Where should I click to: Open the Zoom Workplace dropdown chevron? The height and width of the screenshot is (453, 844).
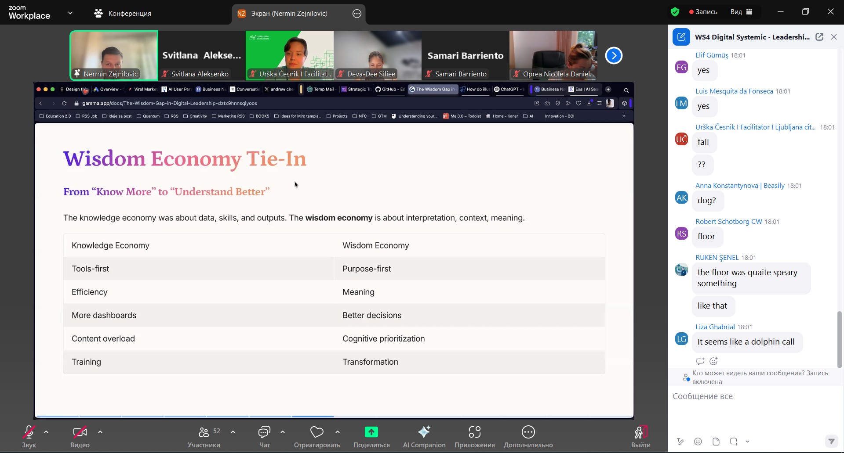pyautogui.click(x=70, y=13)
